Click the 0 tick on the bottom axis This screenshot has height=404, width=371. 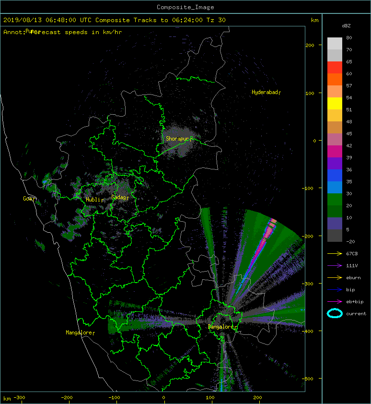coord(164,398)
